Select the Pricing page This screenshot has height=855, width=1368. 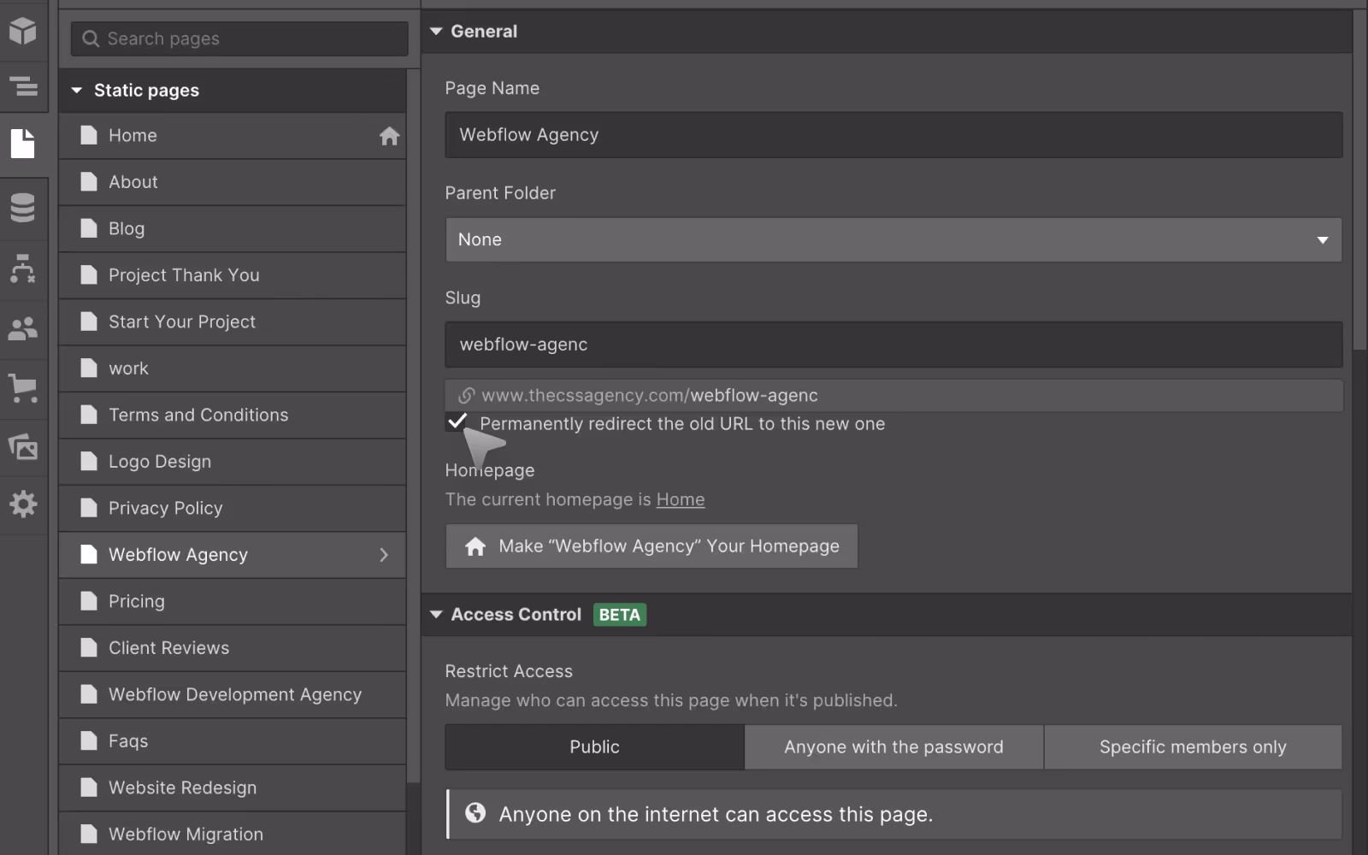233,601
